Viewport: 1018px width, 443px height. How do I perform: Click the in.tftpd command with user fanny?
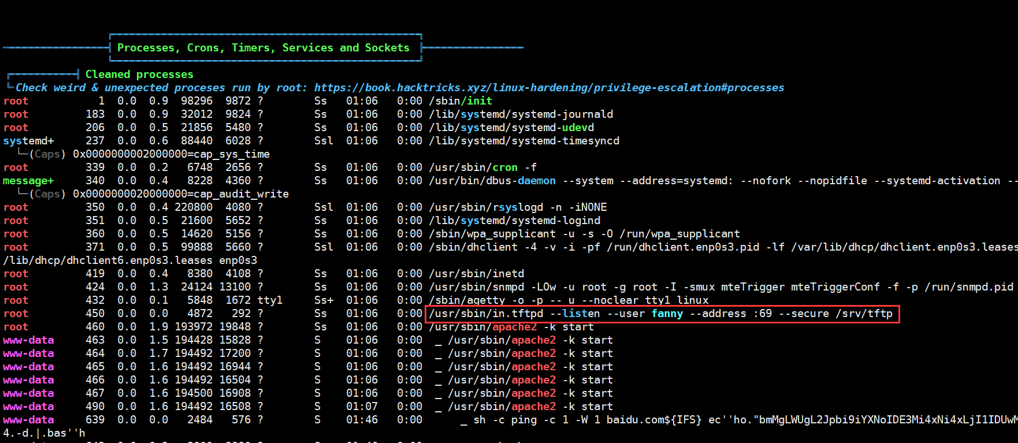pyautogui.click(x=660, y=314)
